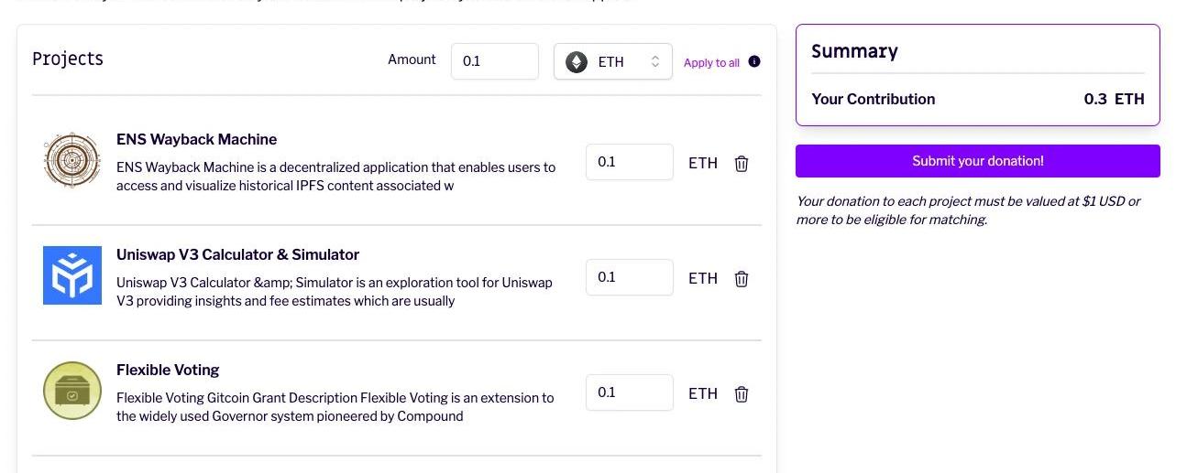The image size is (1187, 473).
Task: Open the ETH token dropdown
Action: pos(613,62)
